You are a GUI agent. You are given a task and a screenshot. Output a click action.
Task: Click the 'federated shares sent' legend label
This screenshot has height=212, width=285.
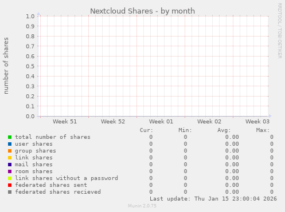[x=51, y=185]
